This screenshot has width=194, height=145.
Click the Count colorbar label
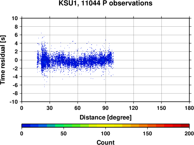coord(106,142)
